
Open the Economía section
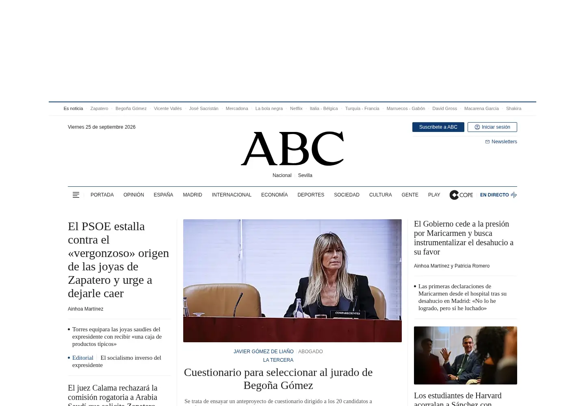tap(274, 195)
